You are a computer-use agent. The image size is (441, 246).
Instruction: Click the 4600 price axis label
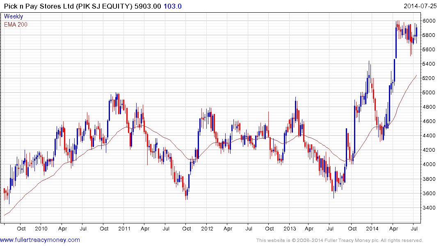point(429,121)
